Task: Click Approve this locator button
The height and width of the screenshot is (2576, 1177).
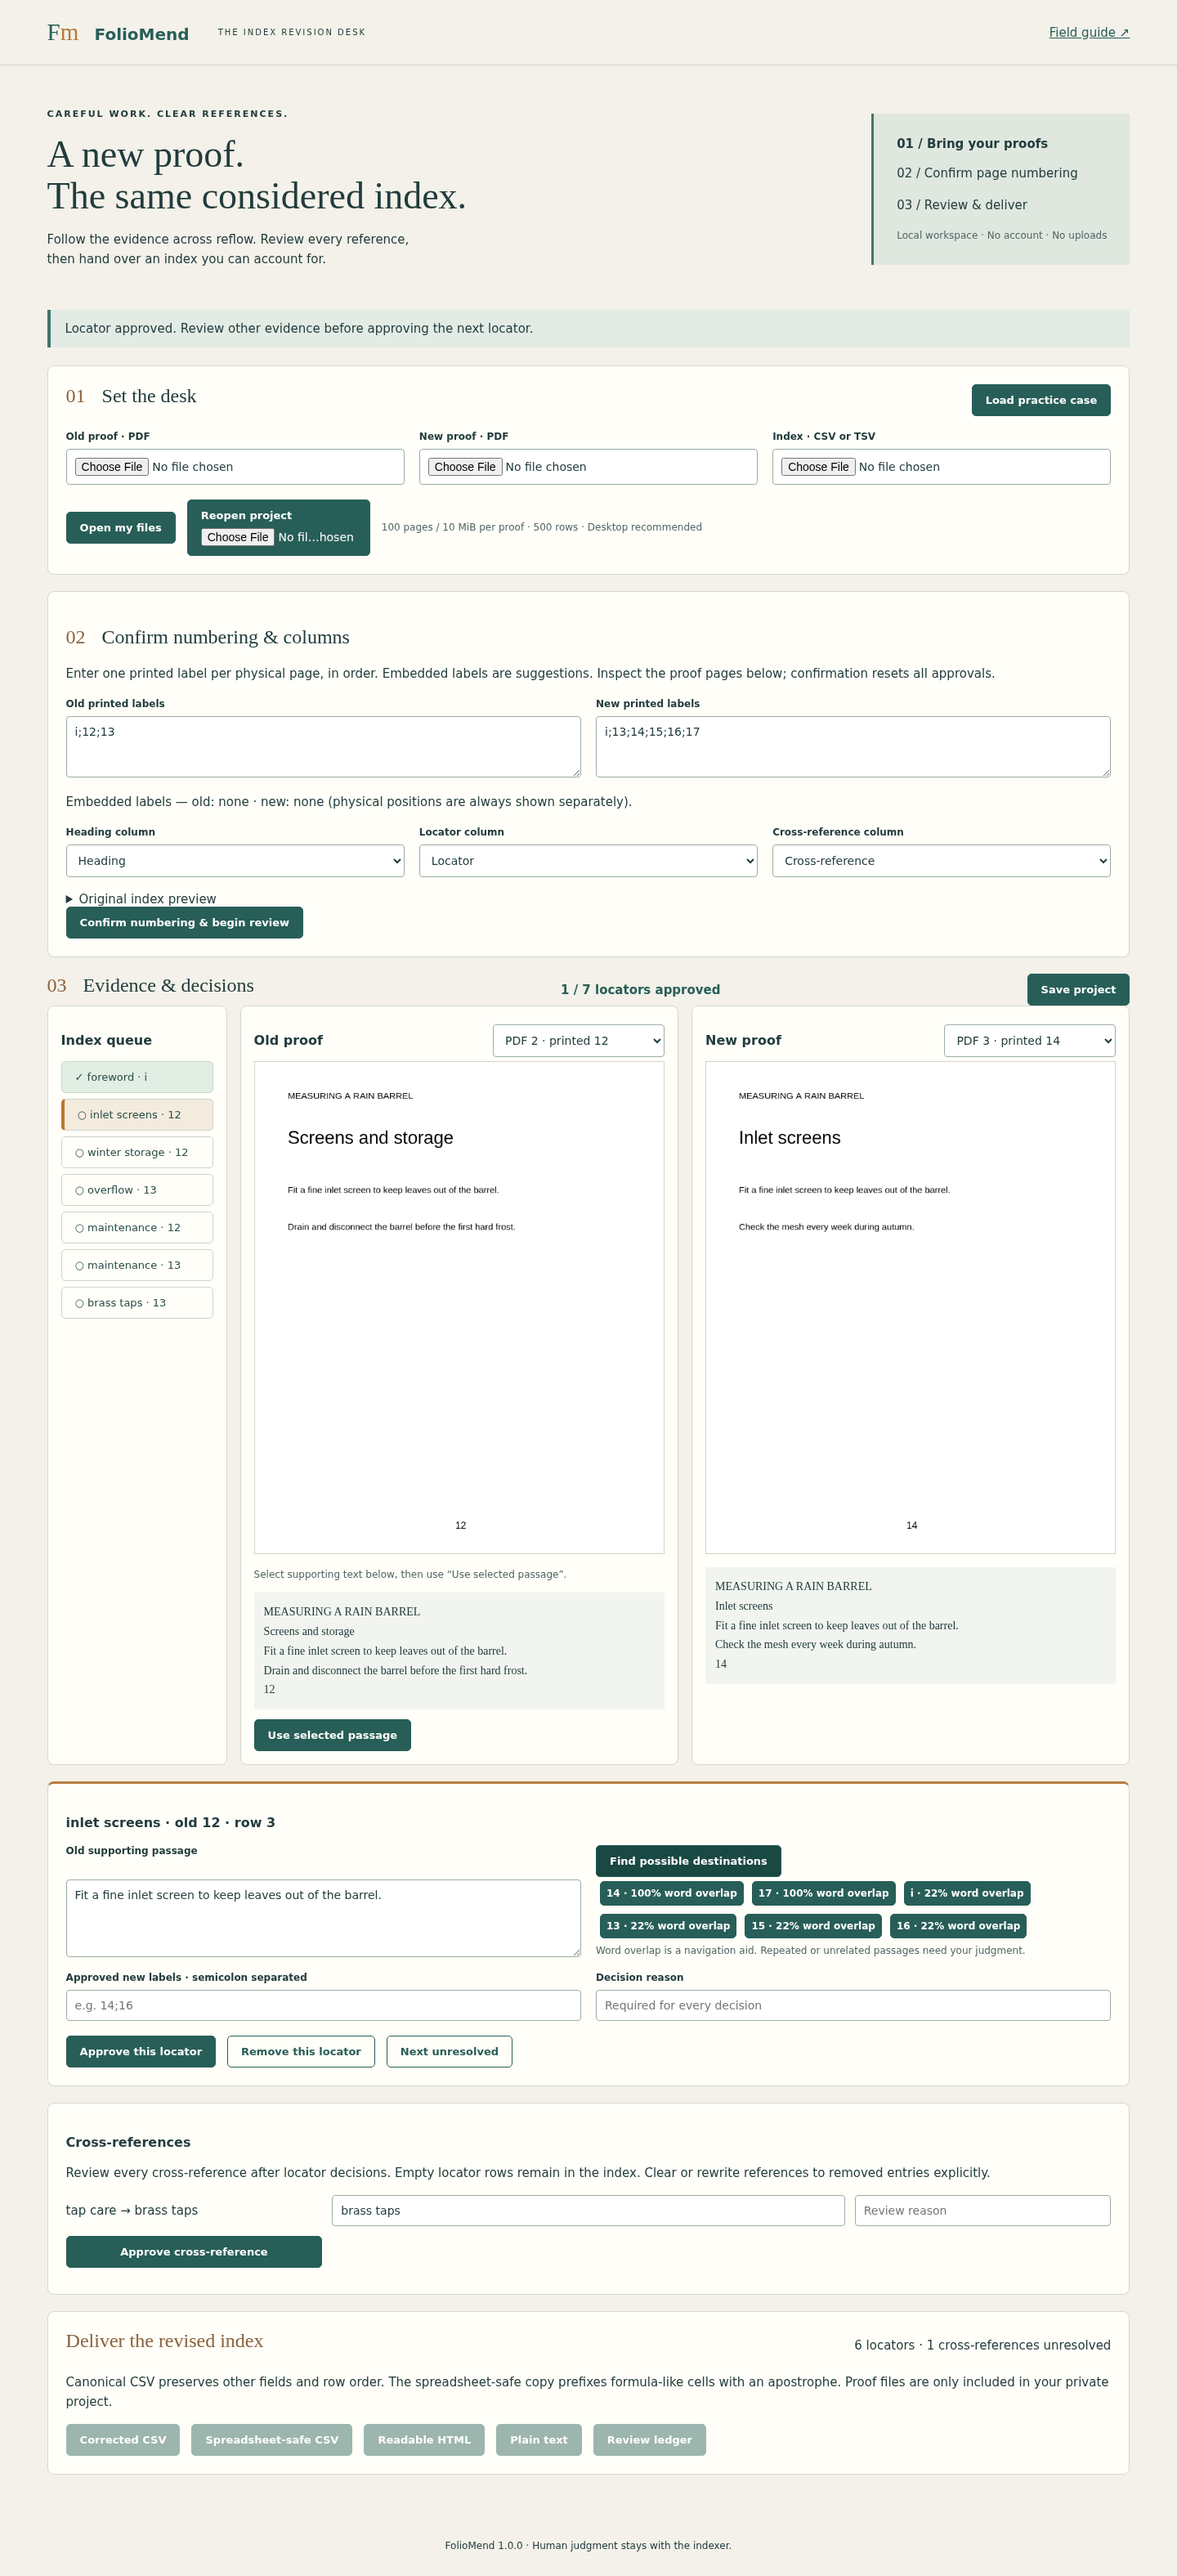Action: tap(141, 2052)
